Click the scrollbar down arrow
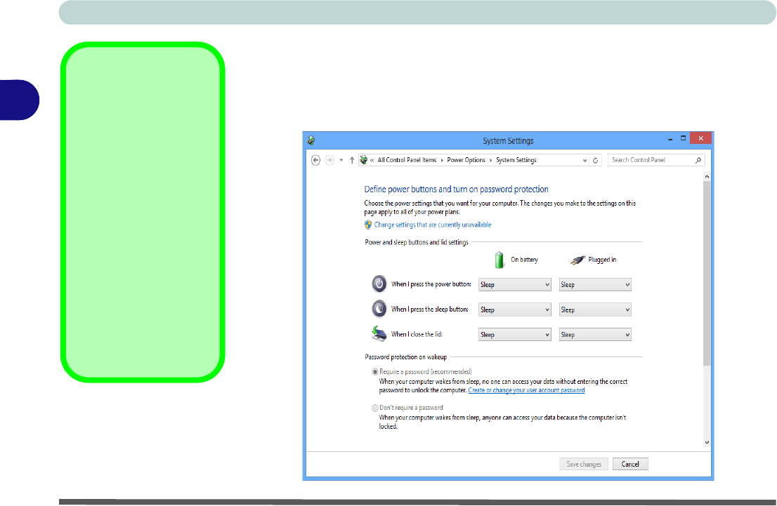 [x=707, y=442]
